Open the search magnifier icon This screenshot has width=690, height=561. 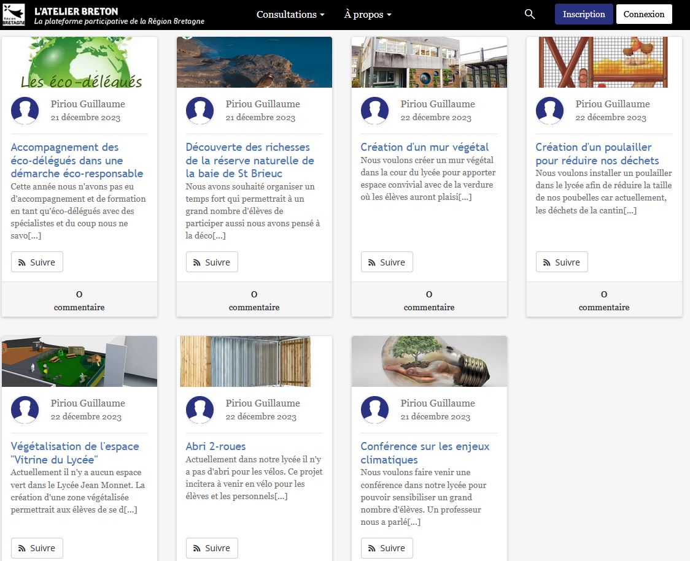pos(530,14)
